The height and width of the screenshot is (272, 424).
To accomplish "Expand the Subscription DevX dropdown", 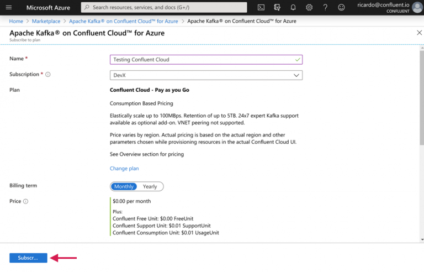I will tap(206, 75).
